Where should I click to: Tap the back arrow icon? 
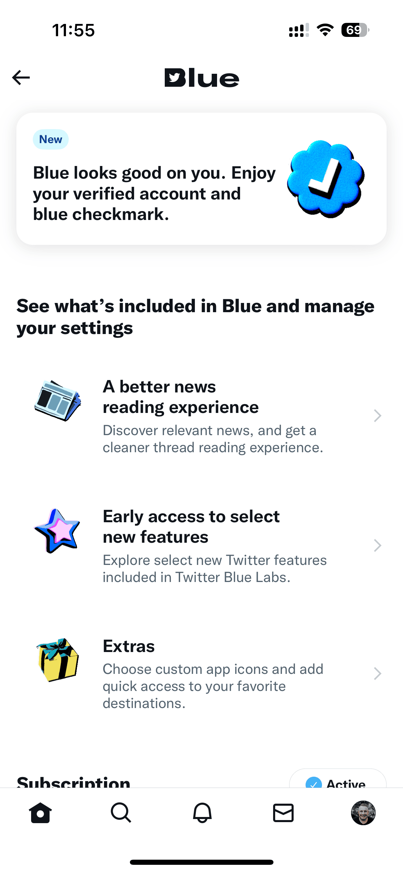pos(21,78)
